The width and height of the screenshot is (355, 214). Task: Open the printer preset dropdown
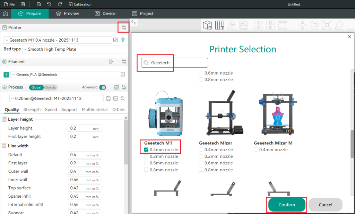tap(58, 40)
